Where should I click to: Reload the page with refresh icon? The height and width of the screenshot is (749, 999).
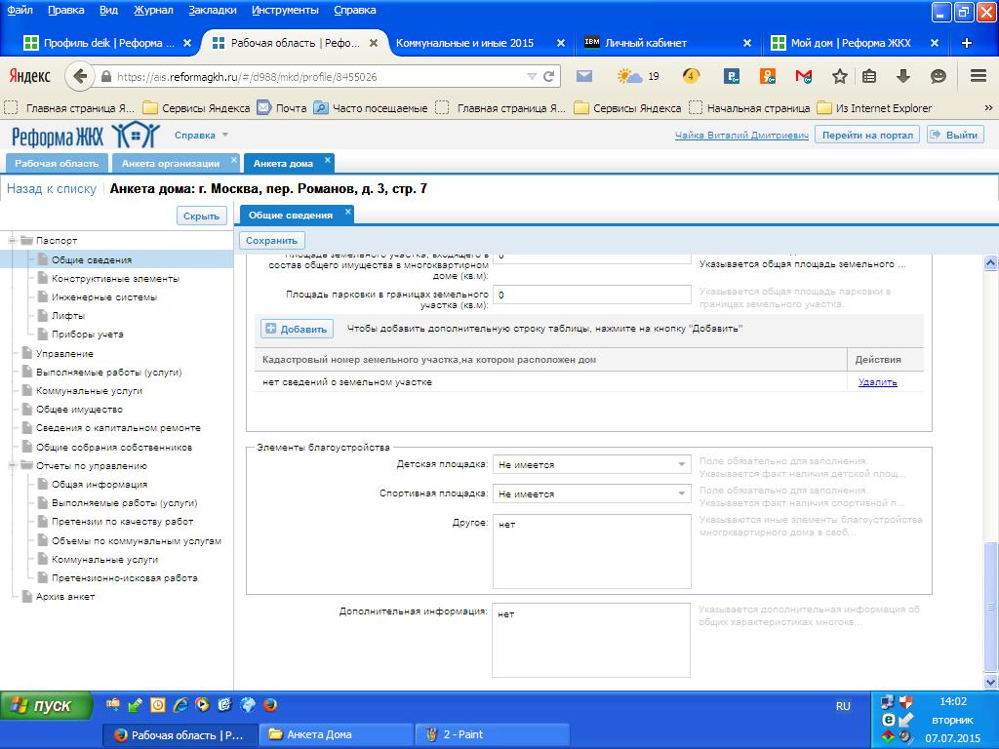pos(548,76)
